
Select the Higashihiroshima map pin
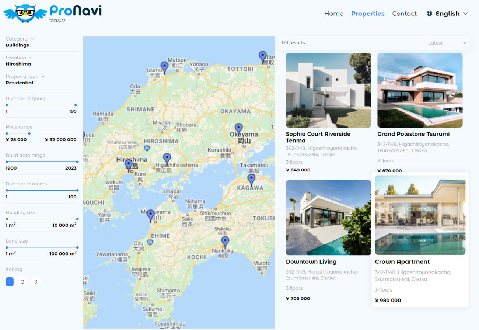coord(167,159)
